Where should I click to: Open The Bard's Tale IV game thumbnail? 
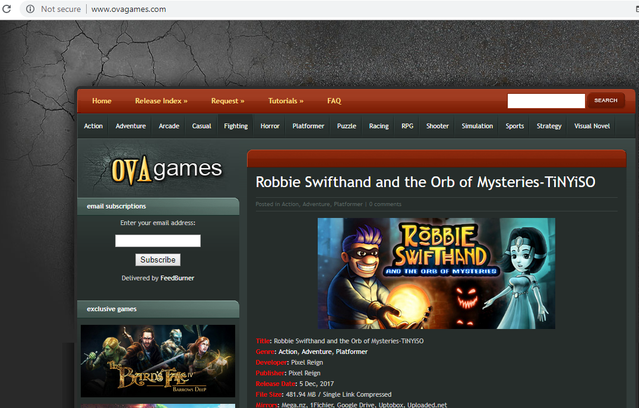[x=158, y=360]
